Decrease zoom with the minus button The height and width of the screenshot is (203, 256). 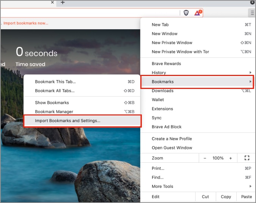[205, 158]
